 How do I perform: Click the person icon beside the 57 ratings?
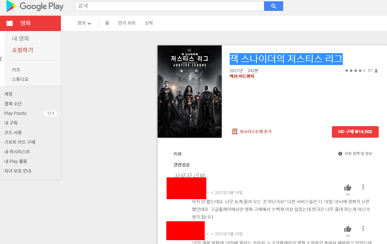[376, 71]
